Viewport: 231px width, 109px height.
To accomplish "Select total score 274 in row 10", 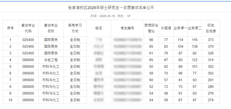I will click(211, 100).
